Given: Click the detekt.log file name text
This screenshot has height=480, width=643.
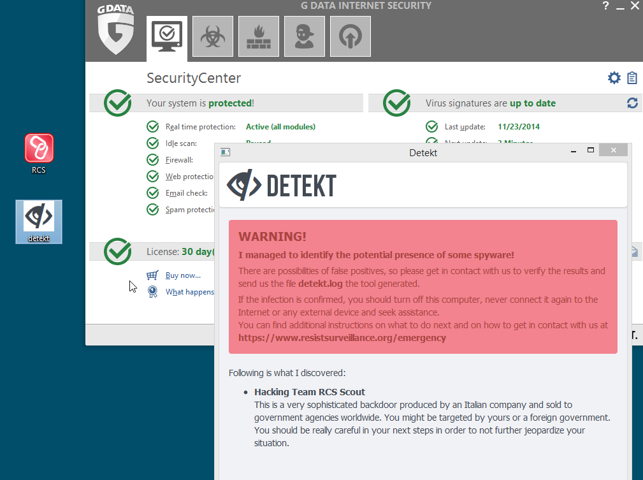Looking at the screenshot, I should pos(321,284).
